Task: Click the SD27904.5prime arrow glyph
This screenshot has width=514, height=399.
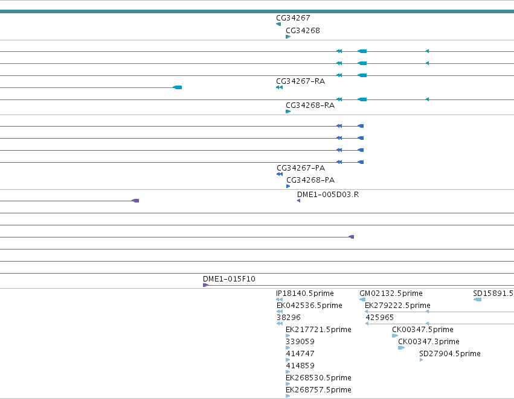Action: coord(421,360)
